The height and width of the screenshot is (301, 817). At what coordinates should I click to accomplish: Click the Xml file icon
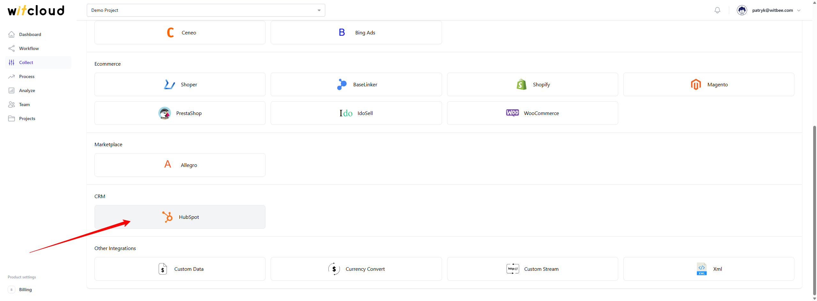[702, 269]
